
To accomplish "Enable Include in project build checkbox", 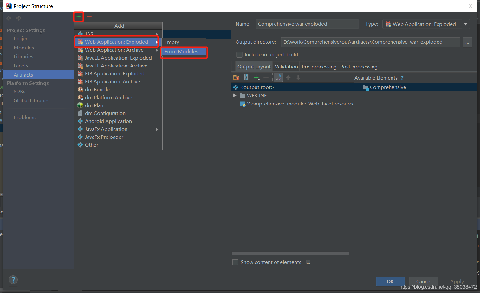I will click(239, 55).
